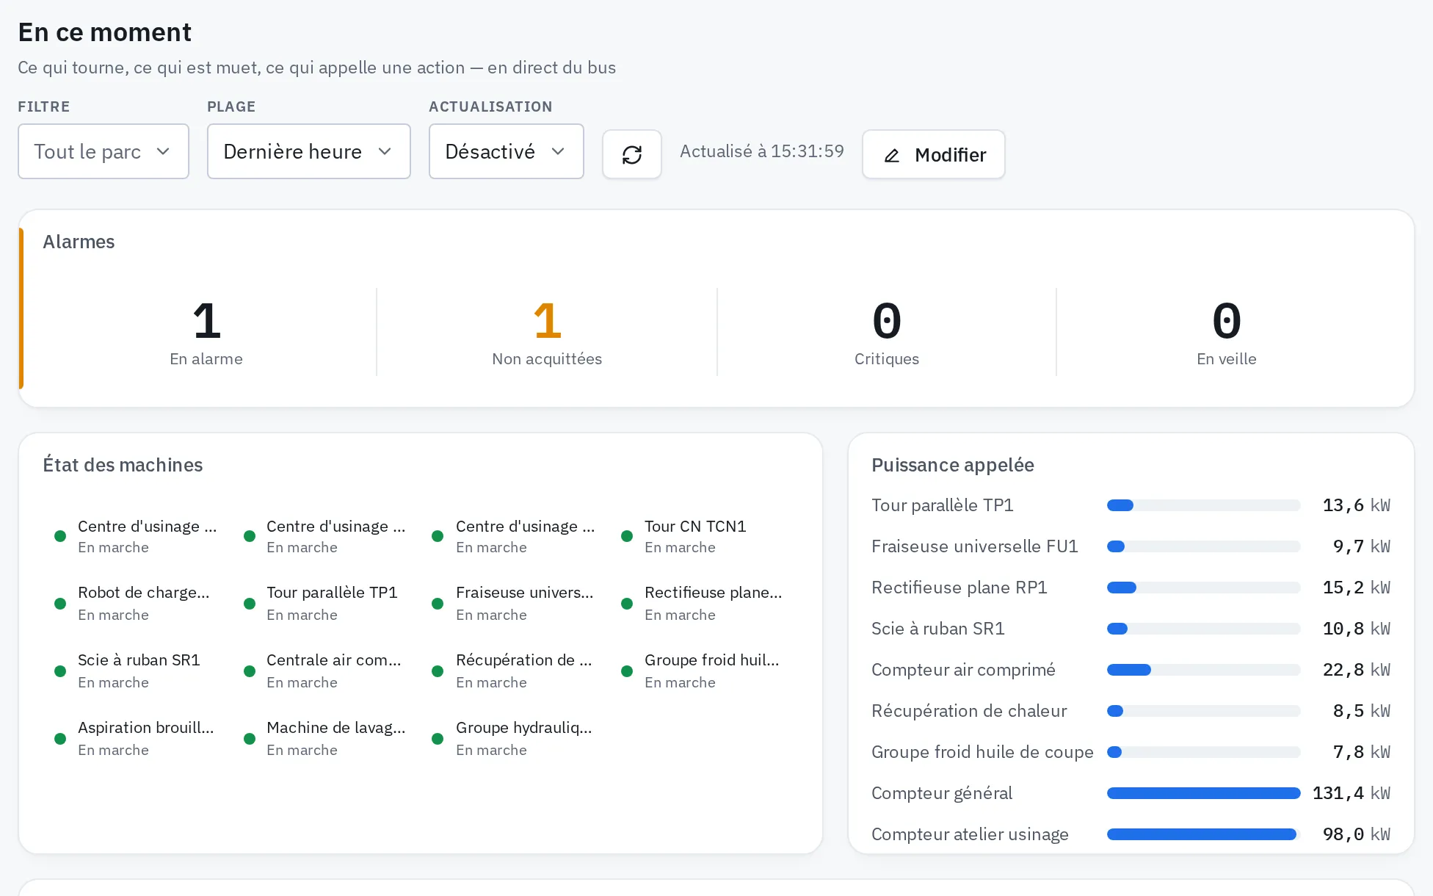Click Groupe froid huile de coupe label
Screen dimensions: 1433x896
click(x=982, y=752)
